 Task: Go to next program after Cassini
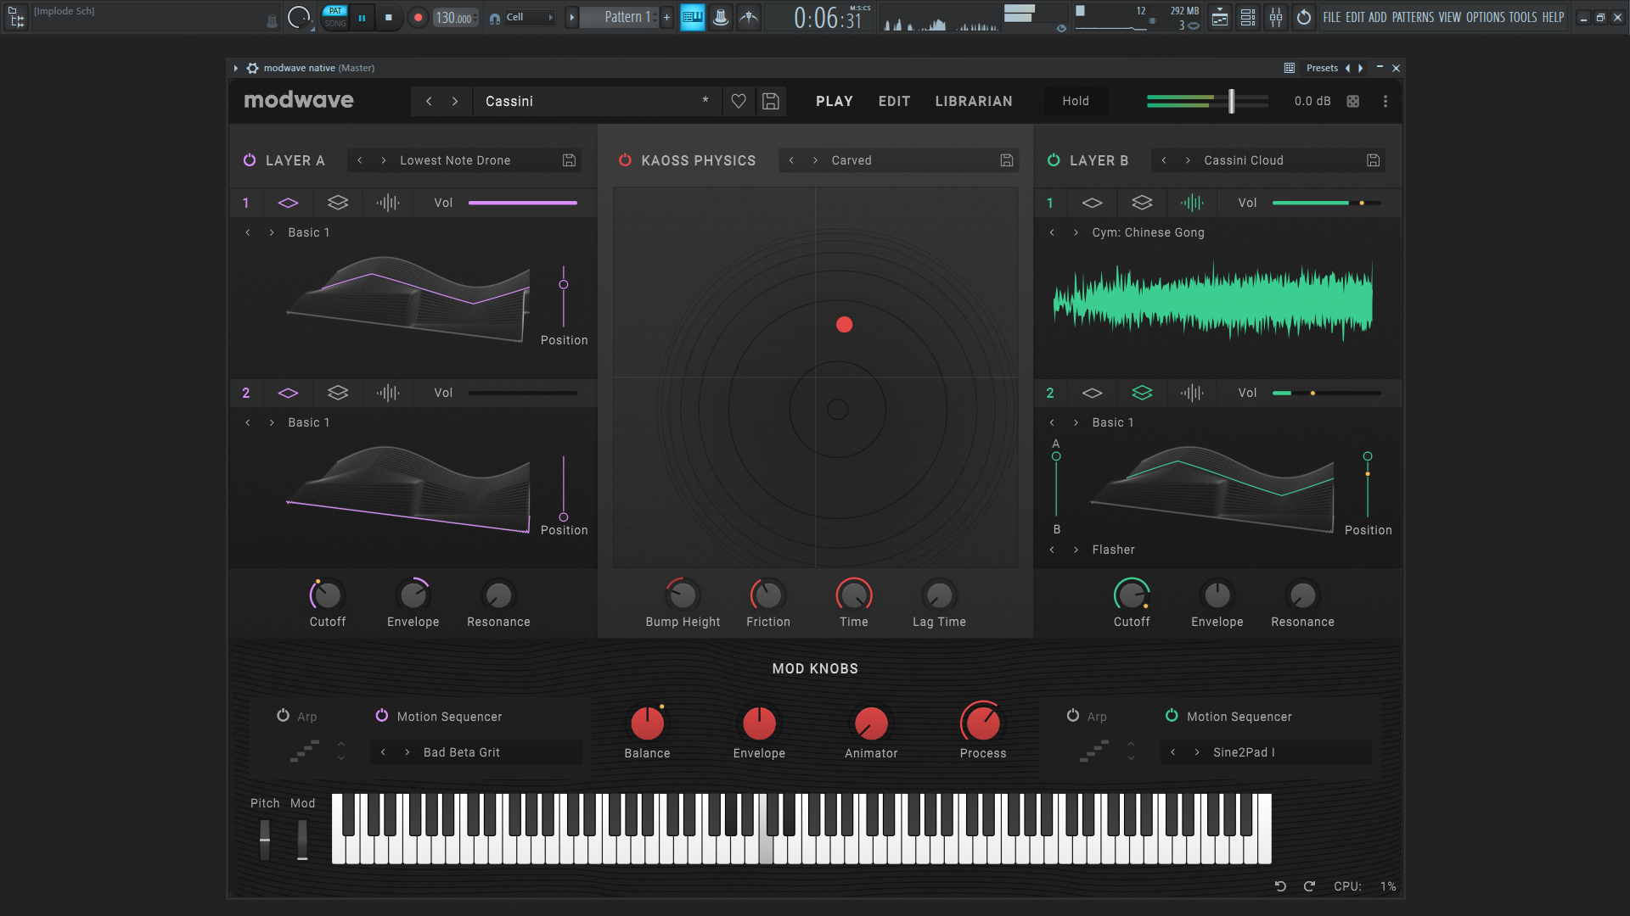(455, 101)
